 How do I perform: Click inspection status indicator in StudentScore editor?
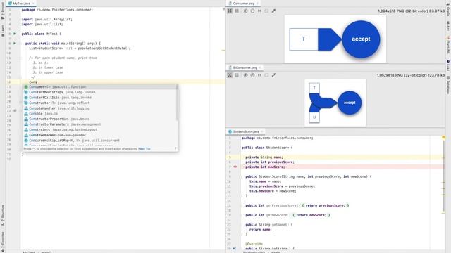(x=443, y=138)
